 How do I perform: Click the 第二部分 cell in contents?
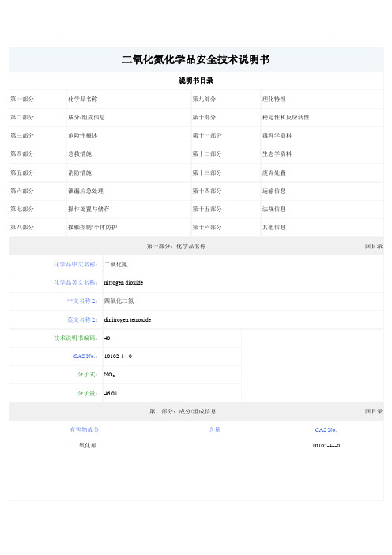coord(22,117)
